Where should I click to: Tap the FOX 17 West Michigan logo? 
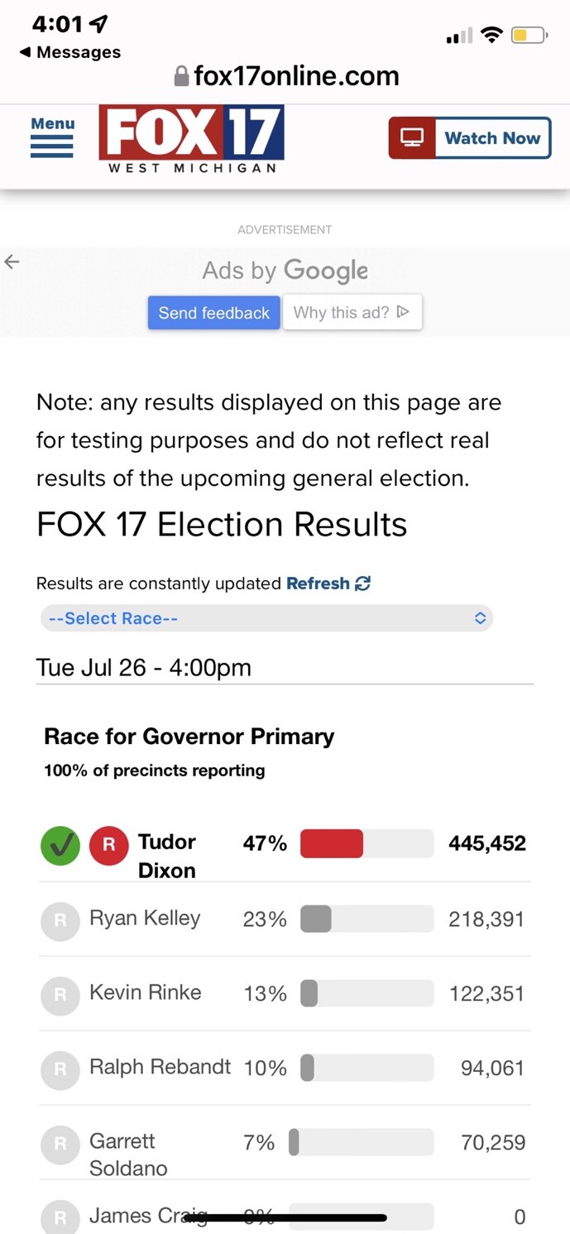click(191, 138)
